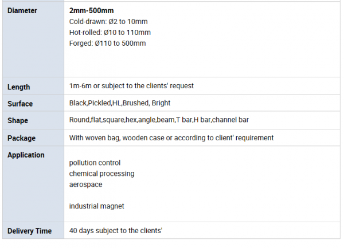Screen dimensions: 344x248
Task: Click the Forged Ø110 to 500mm line
Action: coord(108,43)
